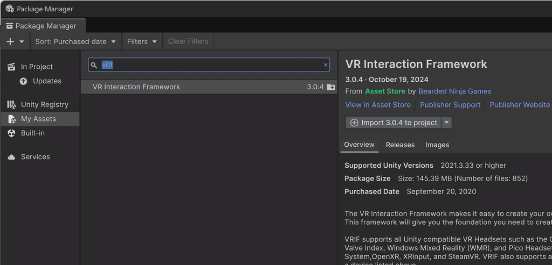The height and width of the screenshot is (265, 552).
Task: Click the My Assets icon
Action: 12,119
